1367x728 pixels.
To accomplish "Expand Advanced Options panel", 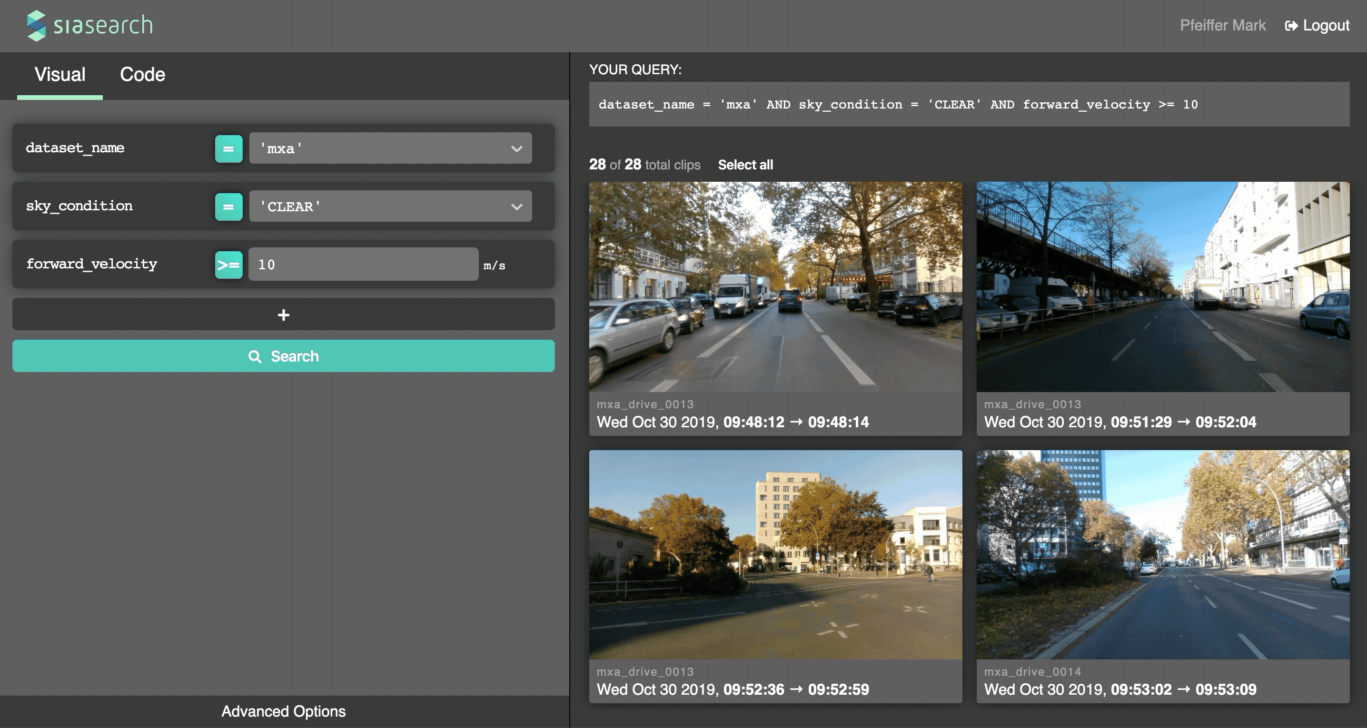I will pos(283,711).
